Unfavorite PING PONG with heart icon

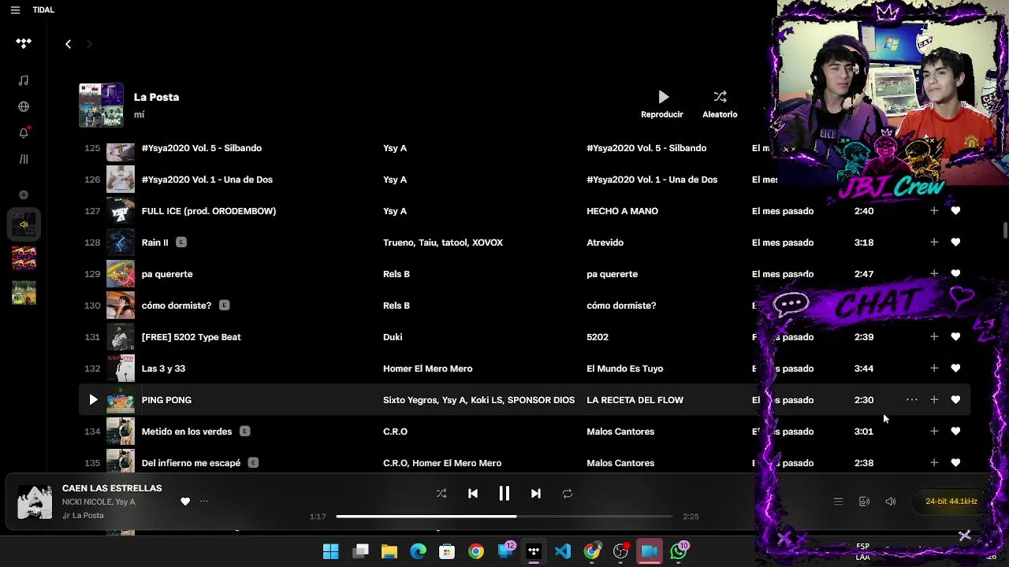(955, 400)
